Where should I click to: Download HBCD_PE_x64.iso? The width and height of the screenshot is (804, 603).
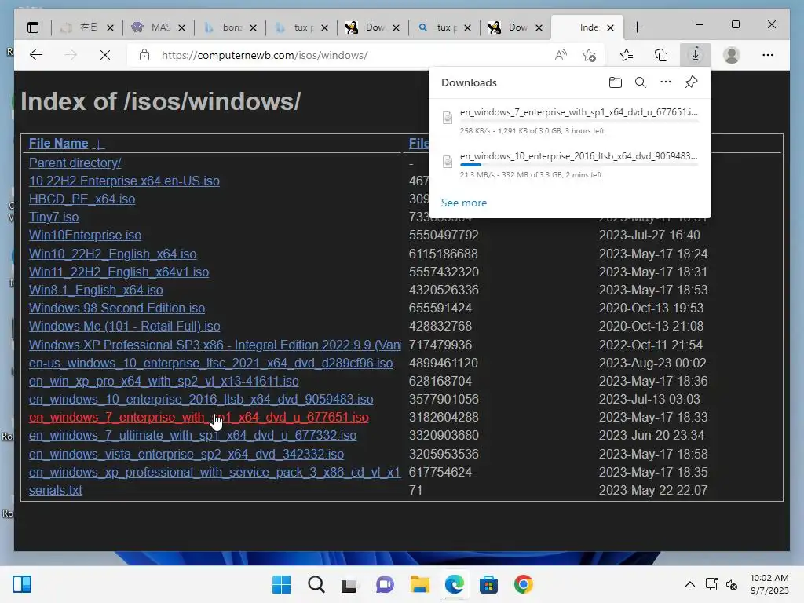point(82,199)
